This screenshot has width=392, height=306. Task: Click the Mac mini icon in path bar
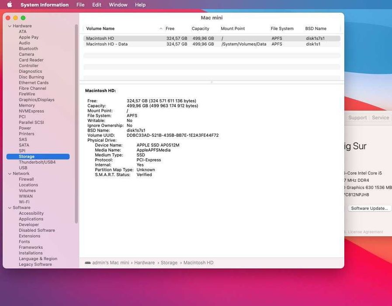88,263
